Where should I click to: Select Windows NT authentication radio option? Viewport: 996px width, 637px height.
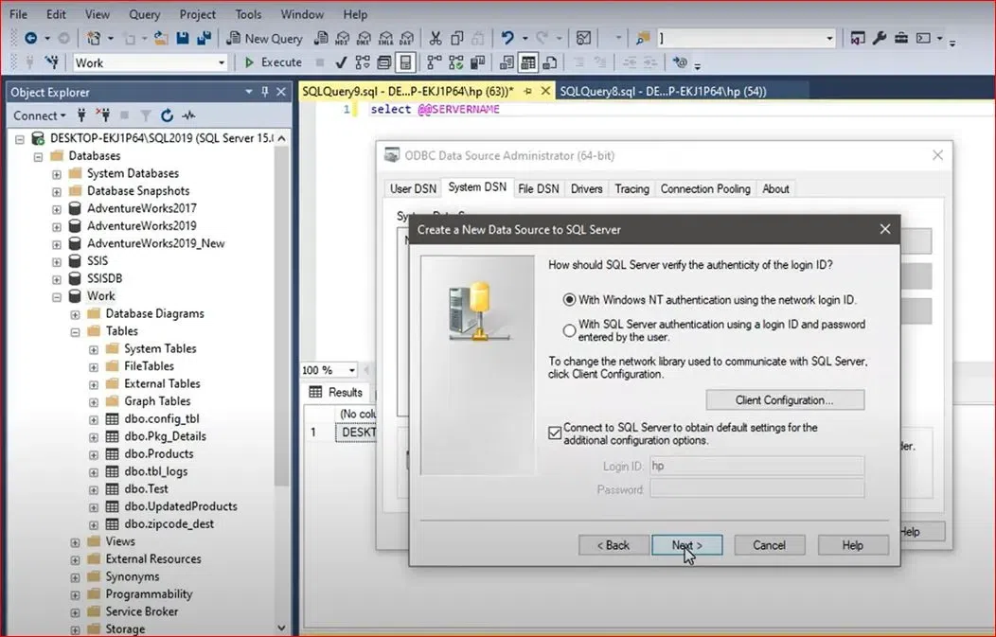(569, 300)
